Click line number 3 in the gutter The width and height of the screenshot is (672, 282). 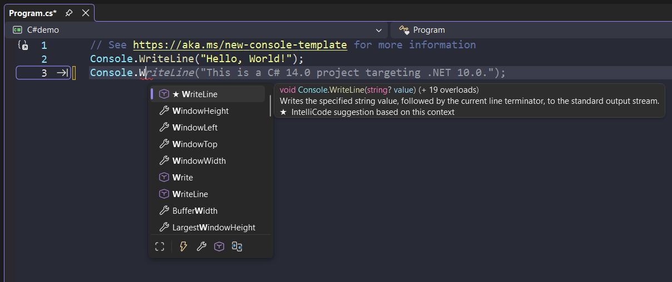point(44,73)
